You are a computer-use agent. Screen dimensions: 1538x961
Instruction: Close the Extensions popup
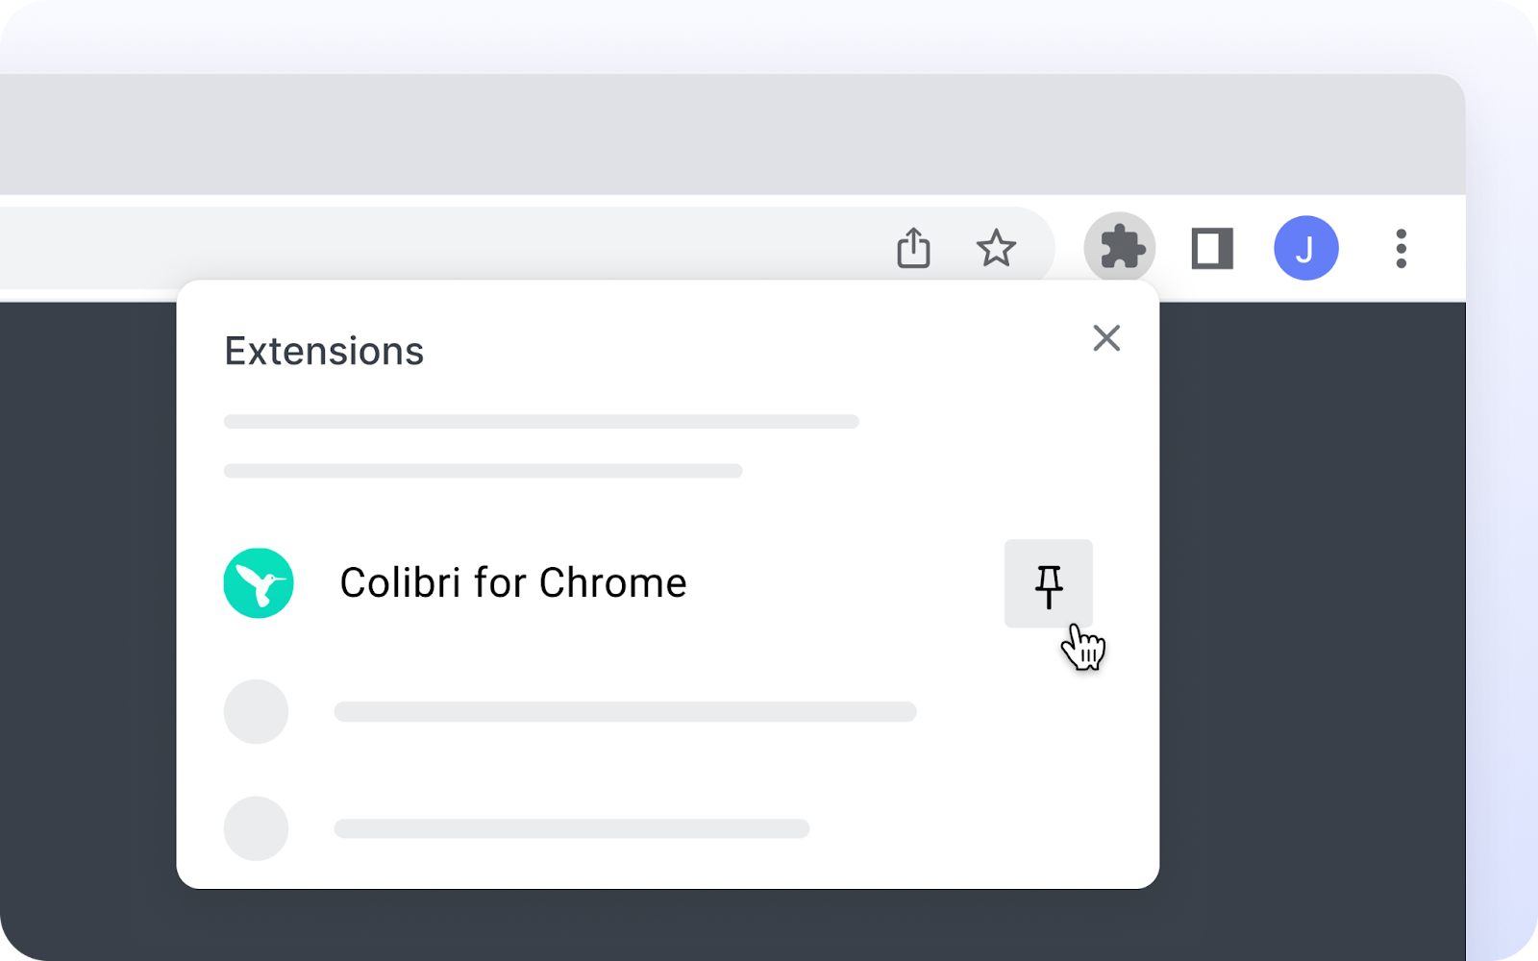click(1106, 338)
